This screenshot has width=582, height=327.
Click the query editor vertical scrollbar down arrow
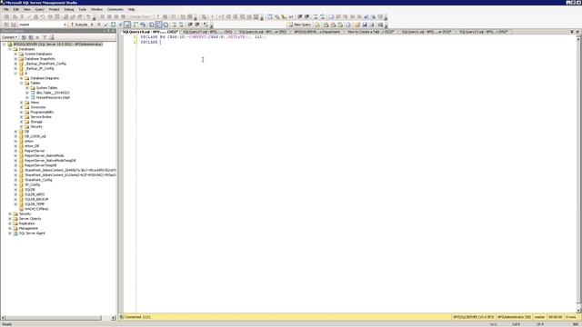pyautogui.click(x=578, y=311)
